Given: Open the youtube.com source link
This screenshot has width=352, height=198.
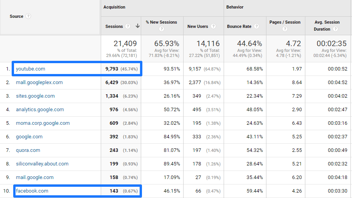Looking at the screenshot, I should point(30,69).
